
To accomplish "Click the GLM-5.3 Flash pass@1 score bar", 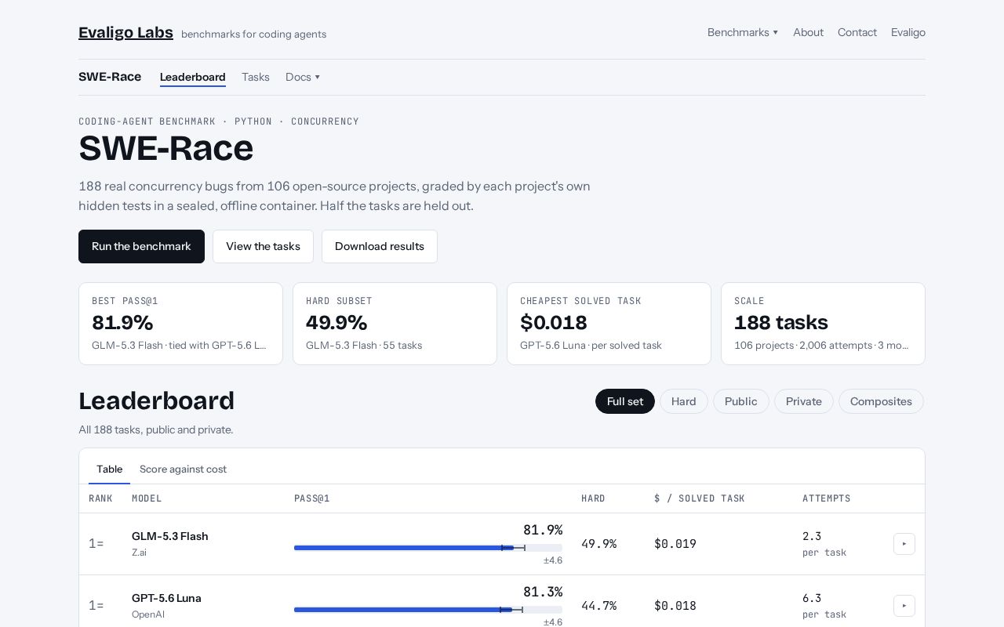I will (428, 548).
